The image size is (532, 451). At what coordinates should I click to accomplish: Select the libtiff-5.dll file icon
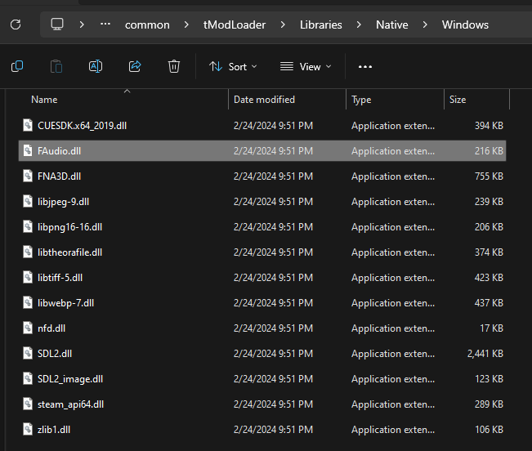coord(28,277)
